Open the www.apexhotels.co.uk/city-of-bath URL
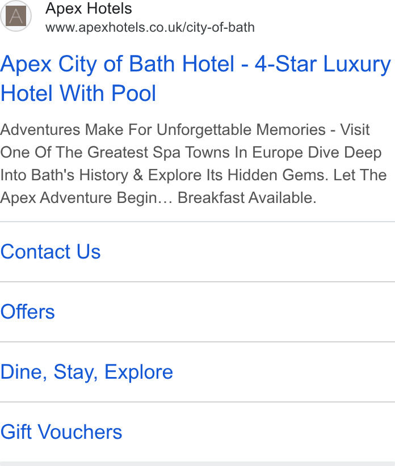 [150, 27]
